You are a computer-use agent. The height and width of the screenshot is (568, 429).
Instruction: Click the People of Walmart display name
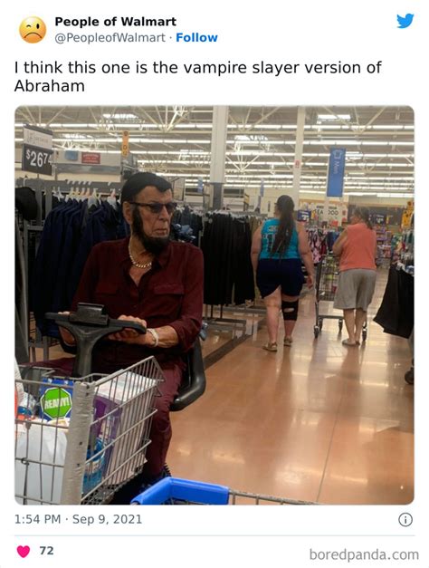pos(116,22)
